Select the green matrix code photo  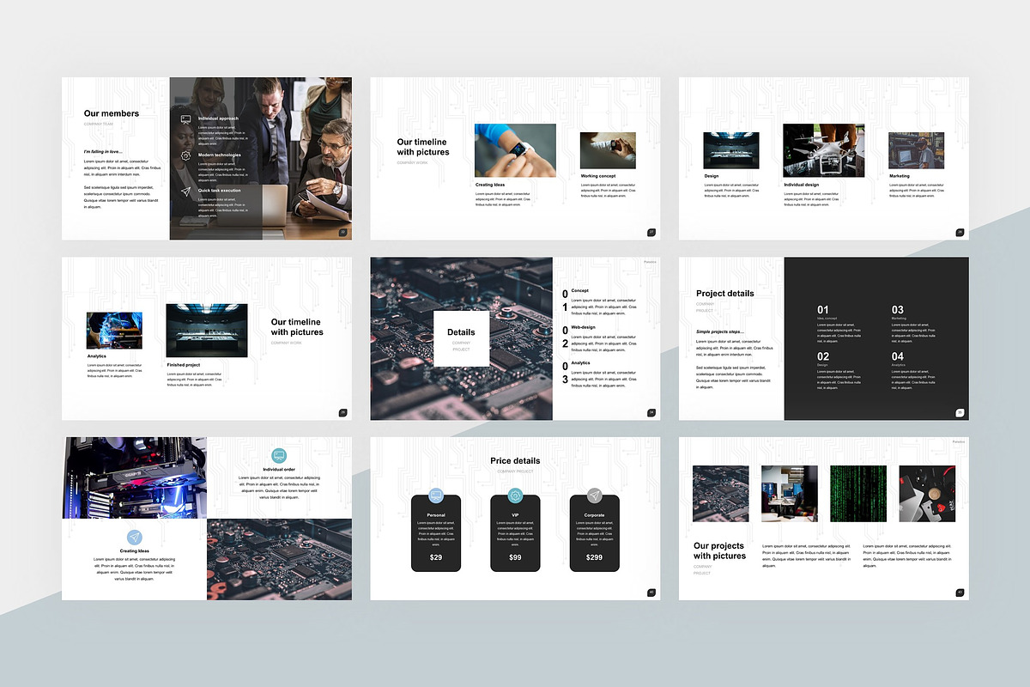tap(857, 494)
